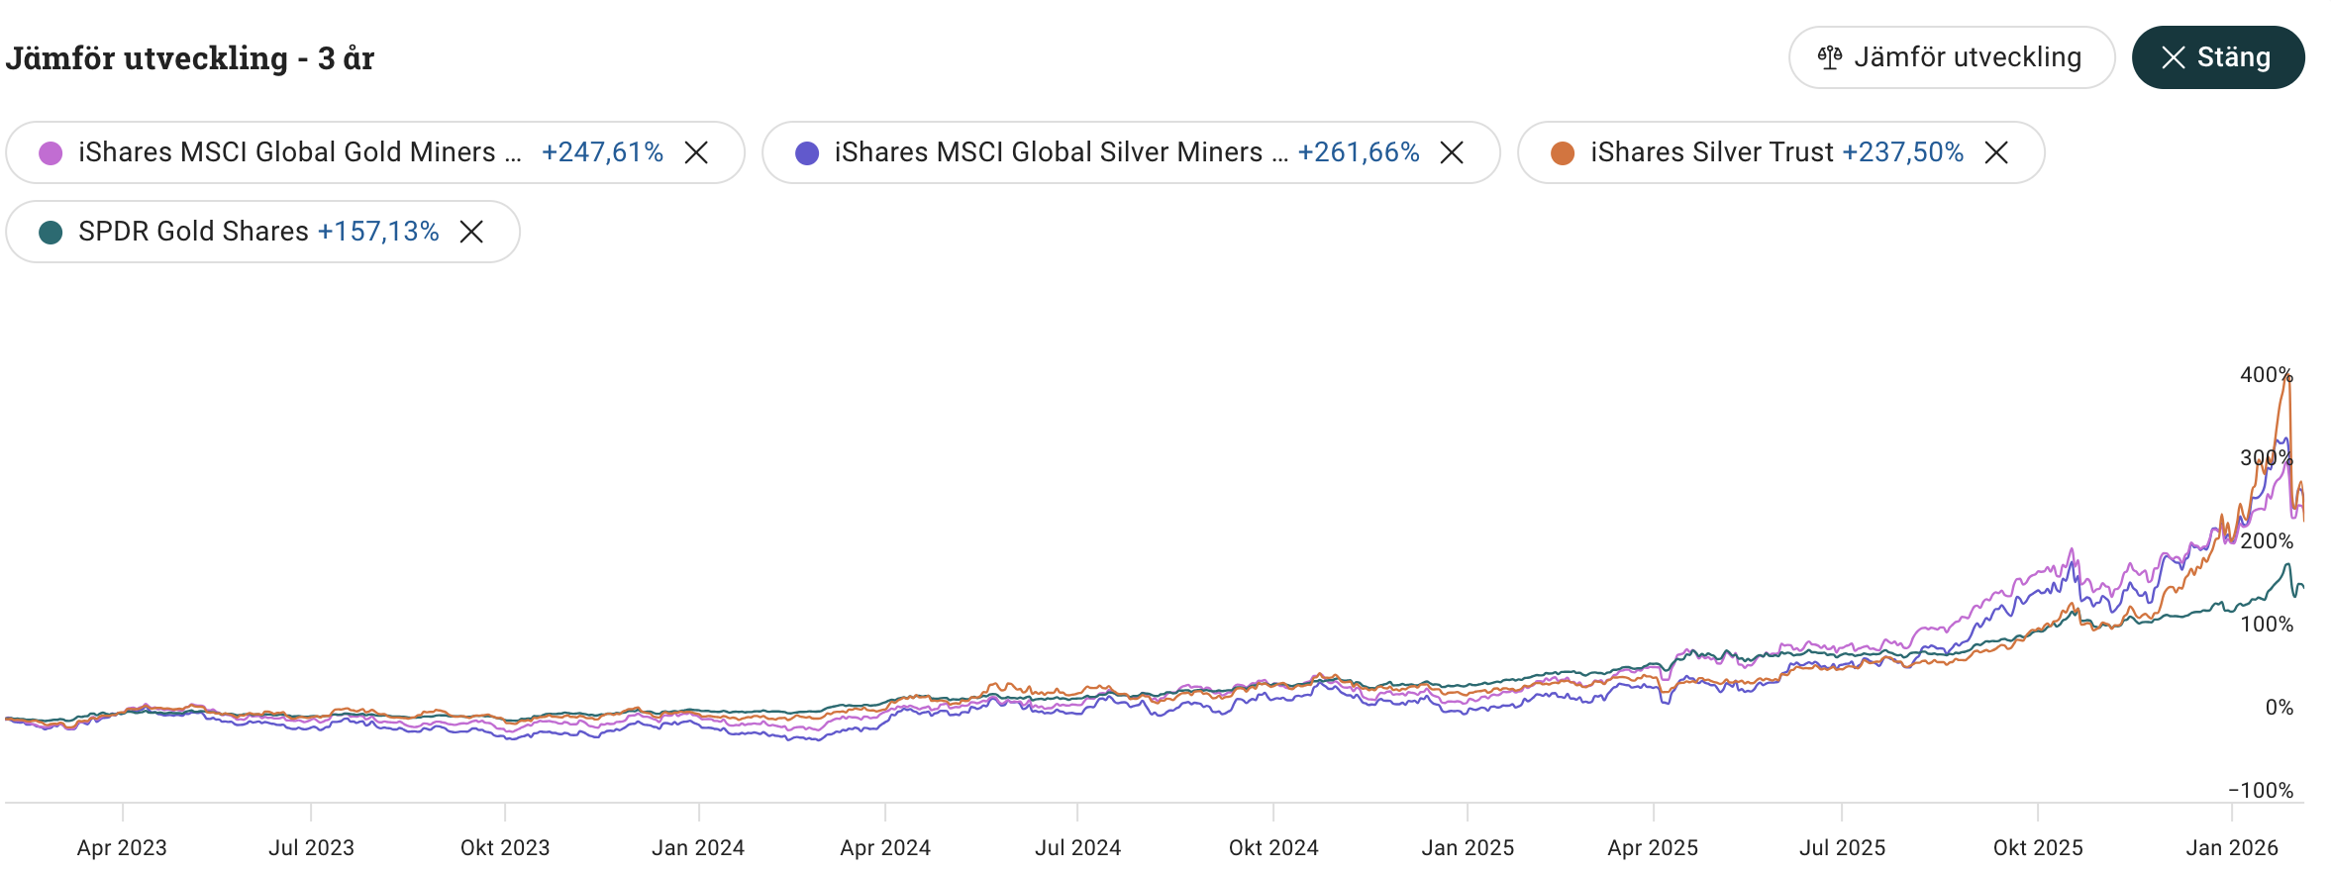The image size is (2331, 871).
Task: Open the Jämför utveckling button
Action: coord(1951,57)
